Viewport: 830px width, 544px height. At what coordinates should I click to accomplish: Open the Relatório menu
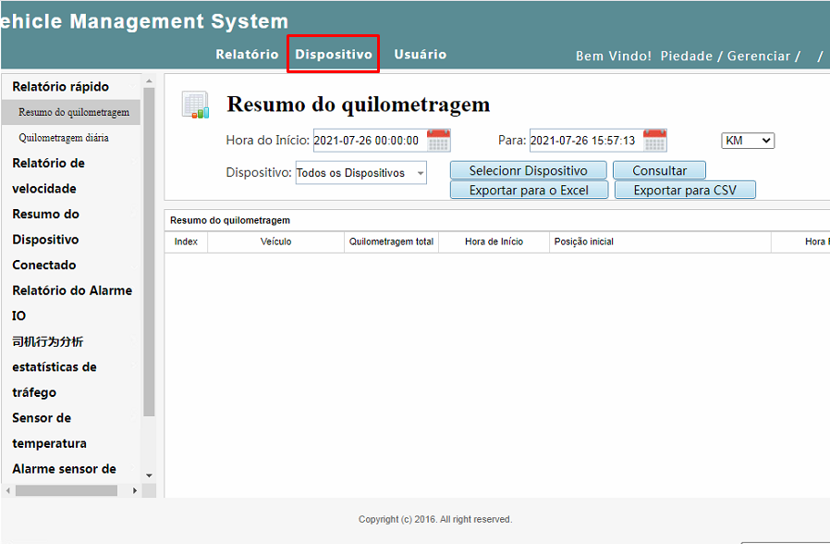pyautogui.click(x=247, y=55)
